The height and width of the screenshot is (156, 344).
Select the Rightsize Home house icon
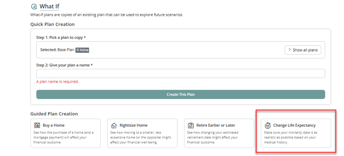click(114, 126)
